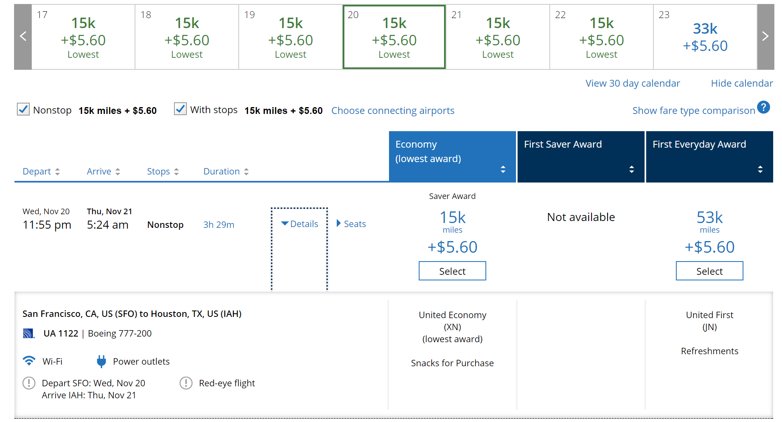Click '11:55 pm' departure time
782x422 pixels.
pos(47,225)
